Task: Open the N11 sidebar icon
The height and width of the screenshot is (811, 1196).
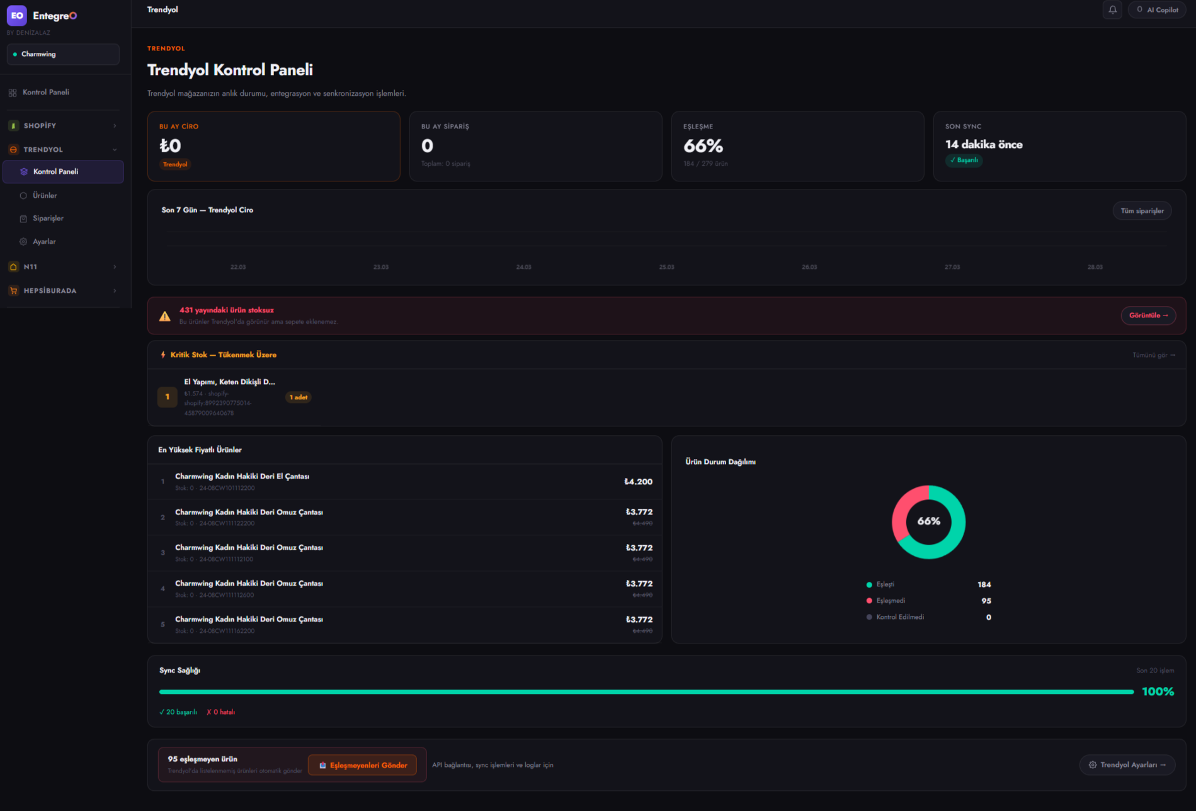Action: click(x=13, y=266)
